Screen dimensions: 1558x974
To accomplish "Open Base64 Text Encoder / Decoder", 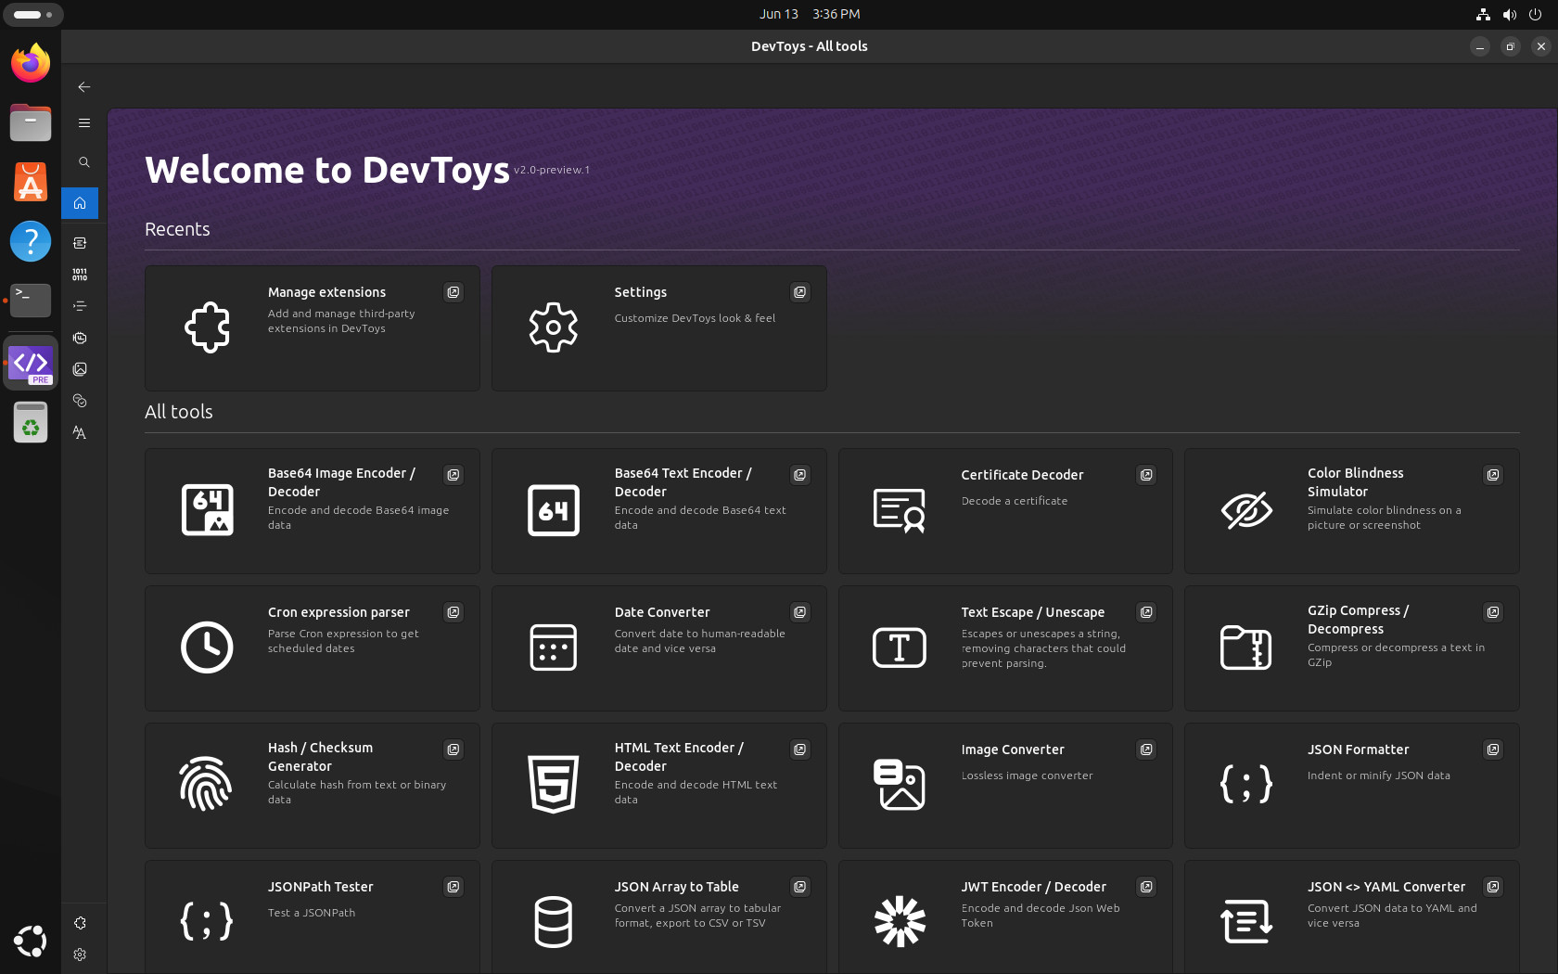I will click(x=659, y=511).
